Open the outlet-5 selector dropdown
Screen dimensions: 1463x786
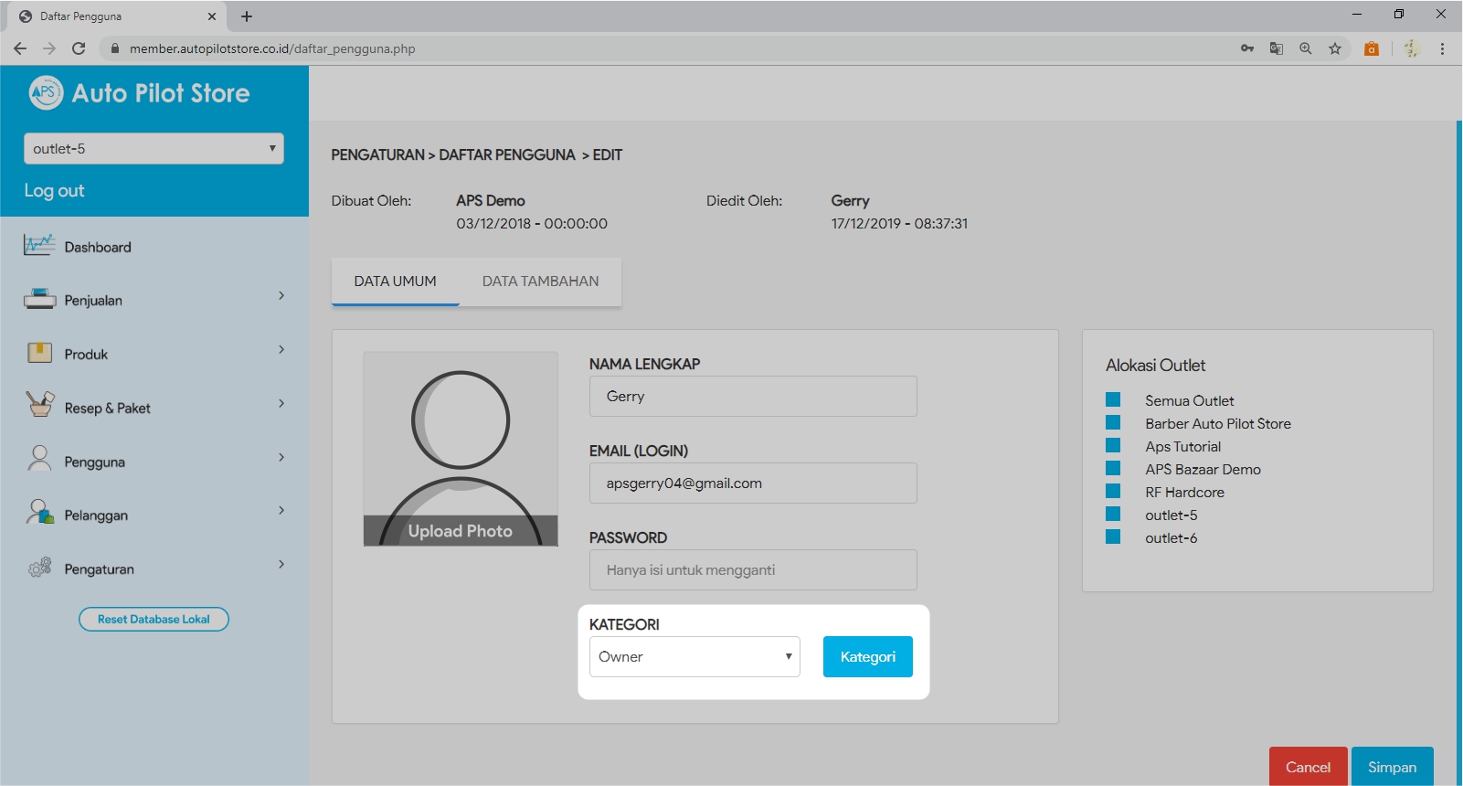(x=154, y=149)
